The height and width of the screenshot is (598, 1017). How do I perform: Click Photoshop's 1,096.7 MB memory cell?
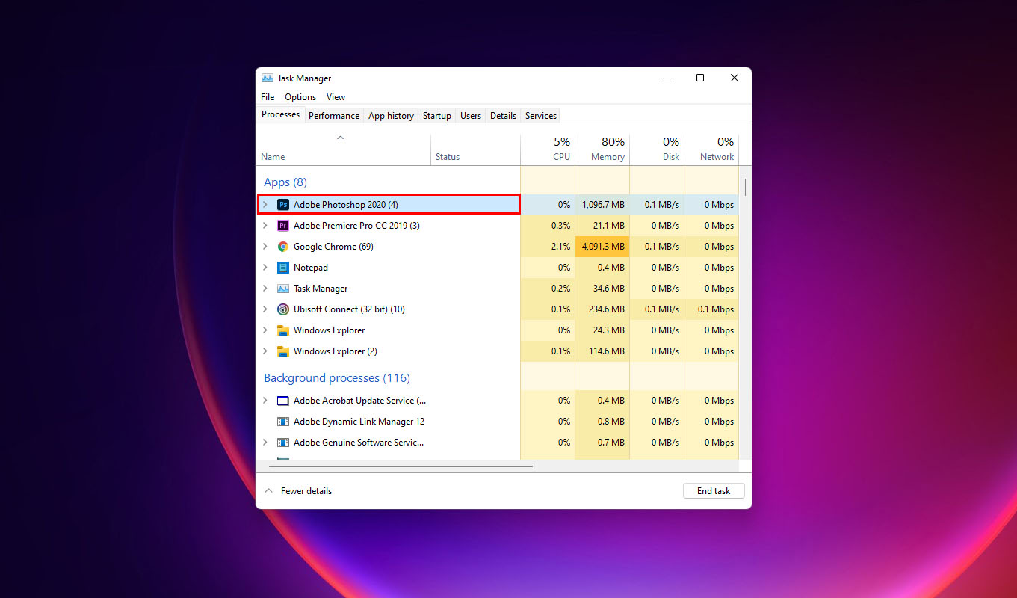tap(602, 204)
